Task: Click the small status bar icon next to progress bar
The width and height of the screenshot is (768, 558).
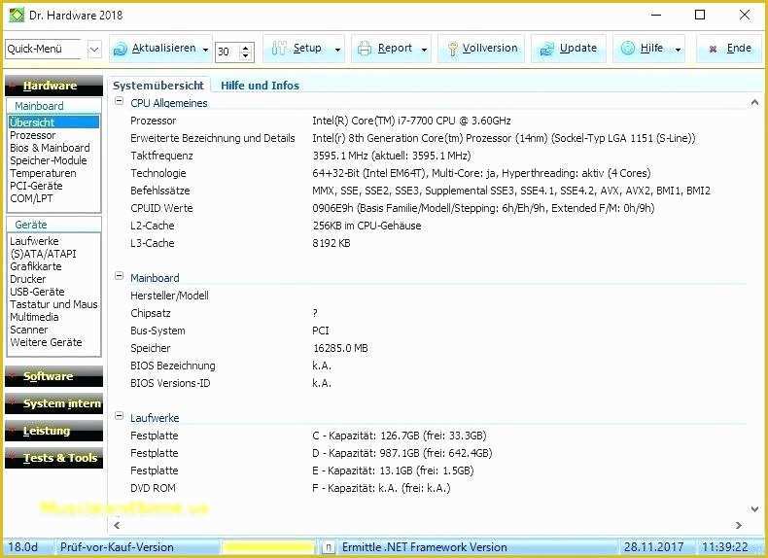Action: [330, 547]
